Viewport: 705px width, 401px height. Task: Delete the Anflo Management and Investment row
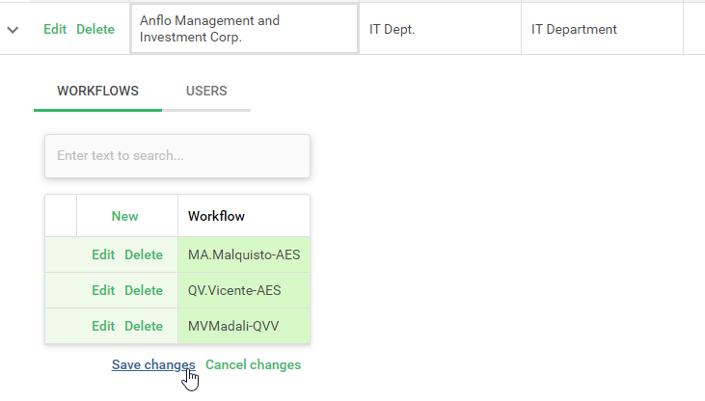pos(95,30)
